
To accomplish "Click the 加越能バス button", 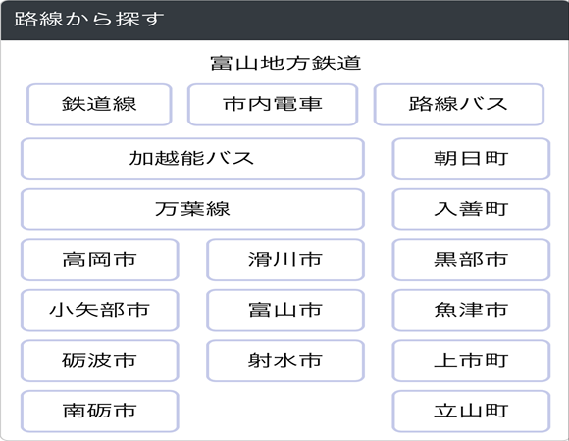I will coord(192,159).
